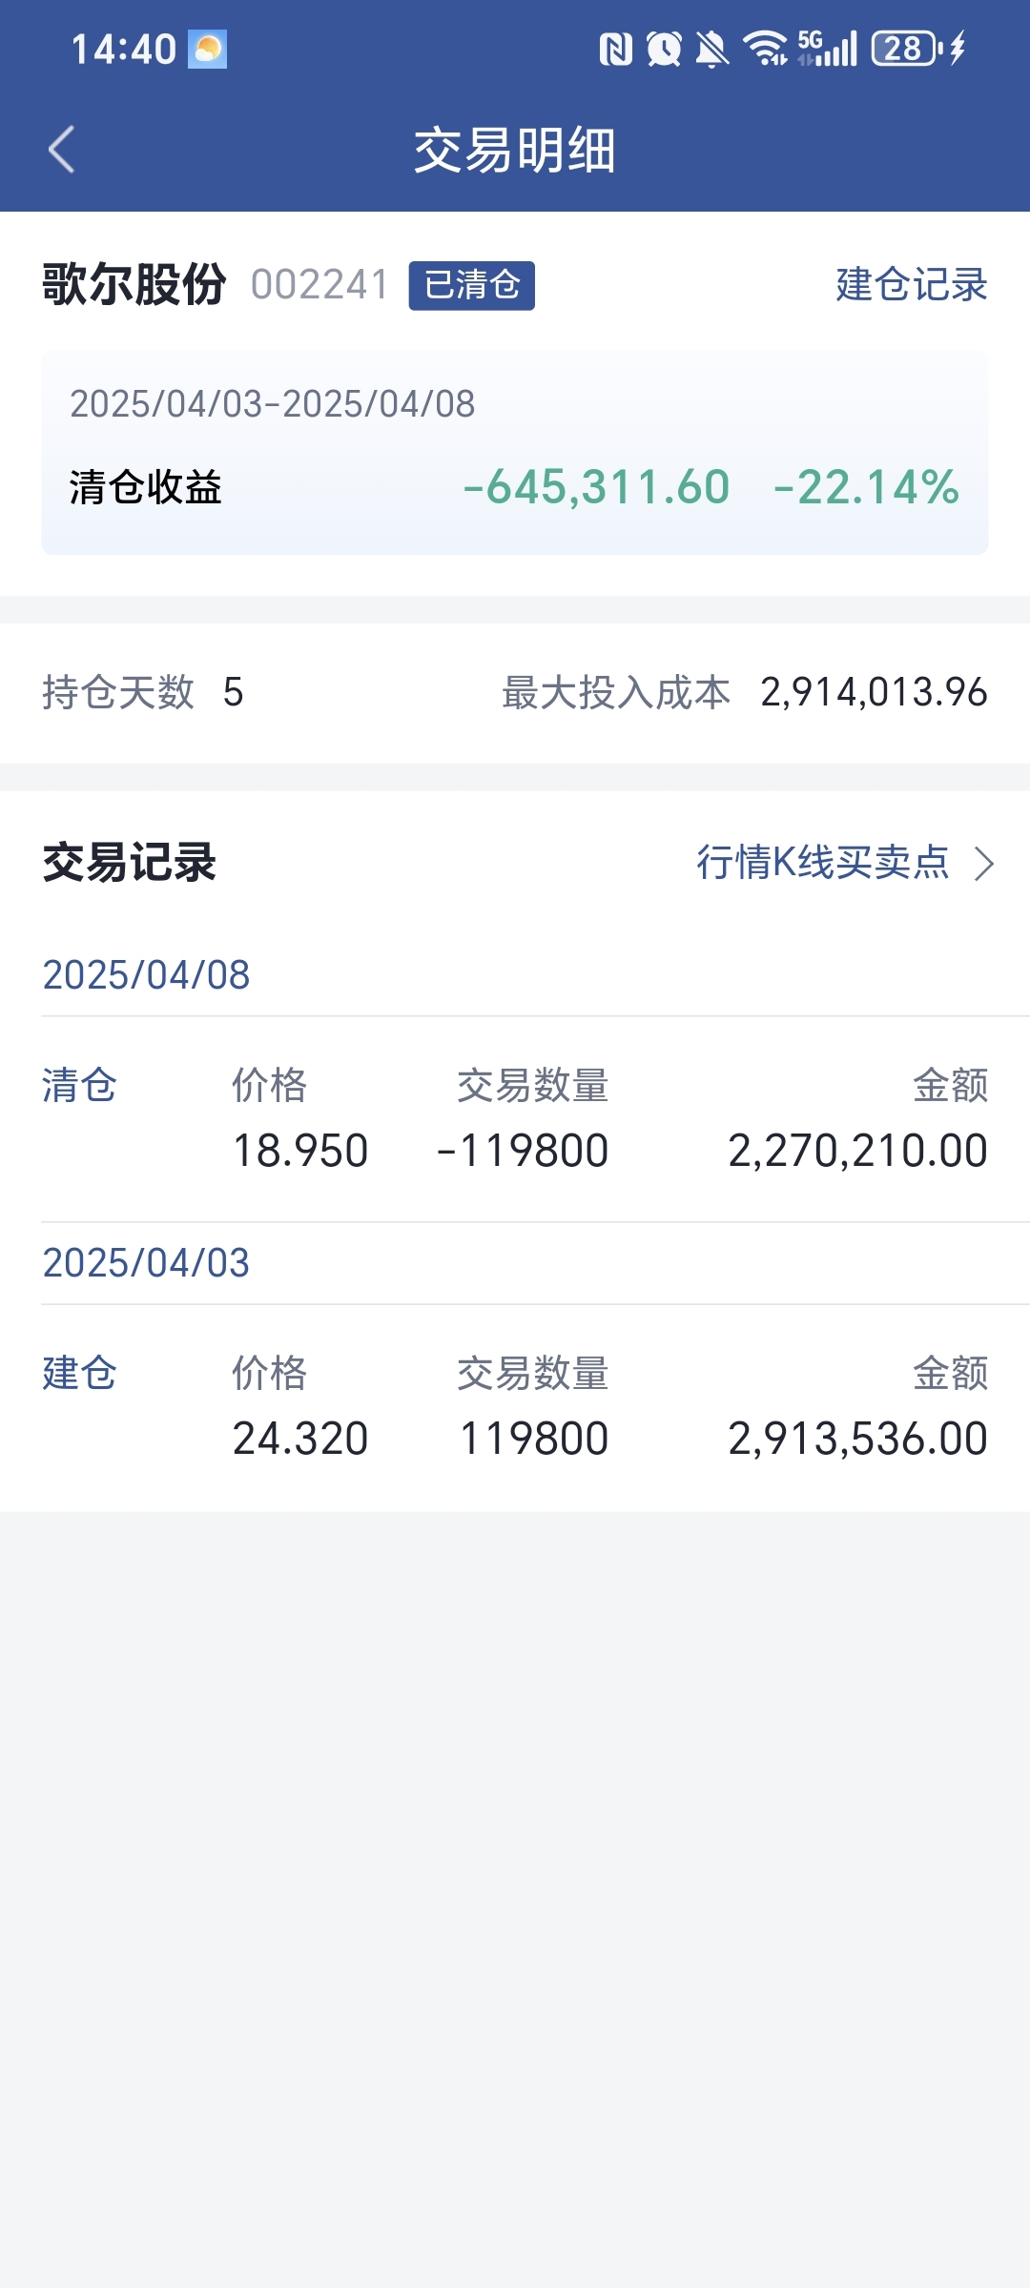Tap the weather icon beside the clock

point(207,50)
